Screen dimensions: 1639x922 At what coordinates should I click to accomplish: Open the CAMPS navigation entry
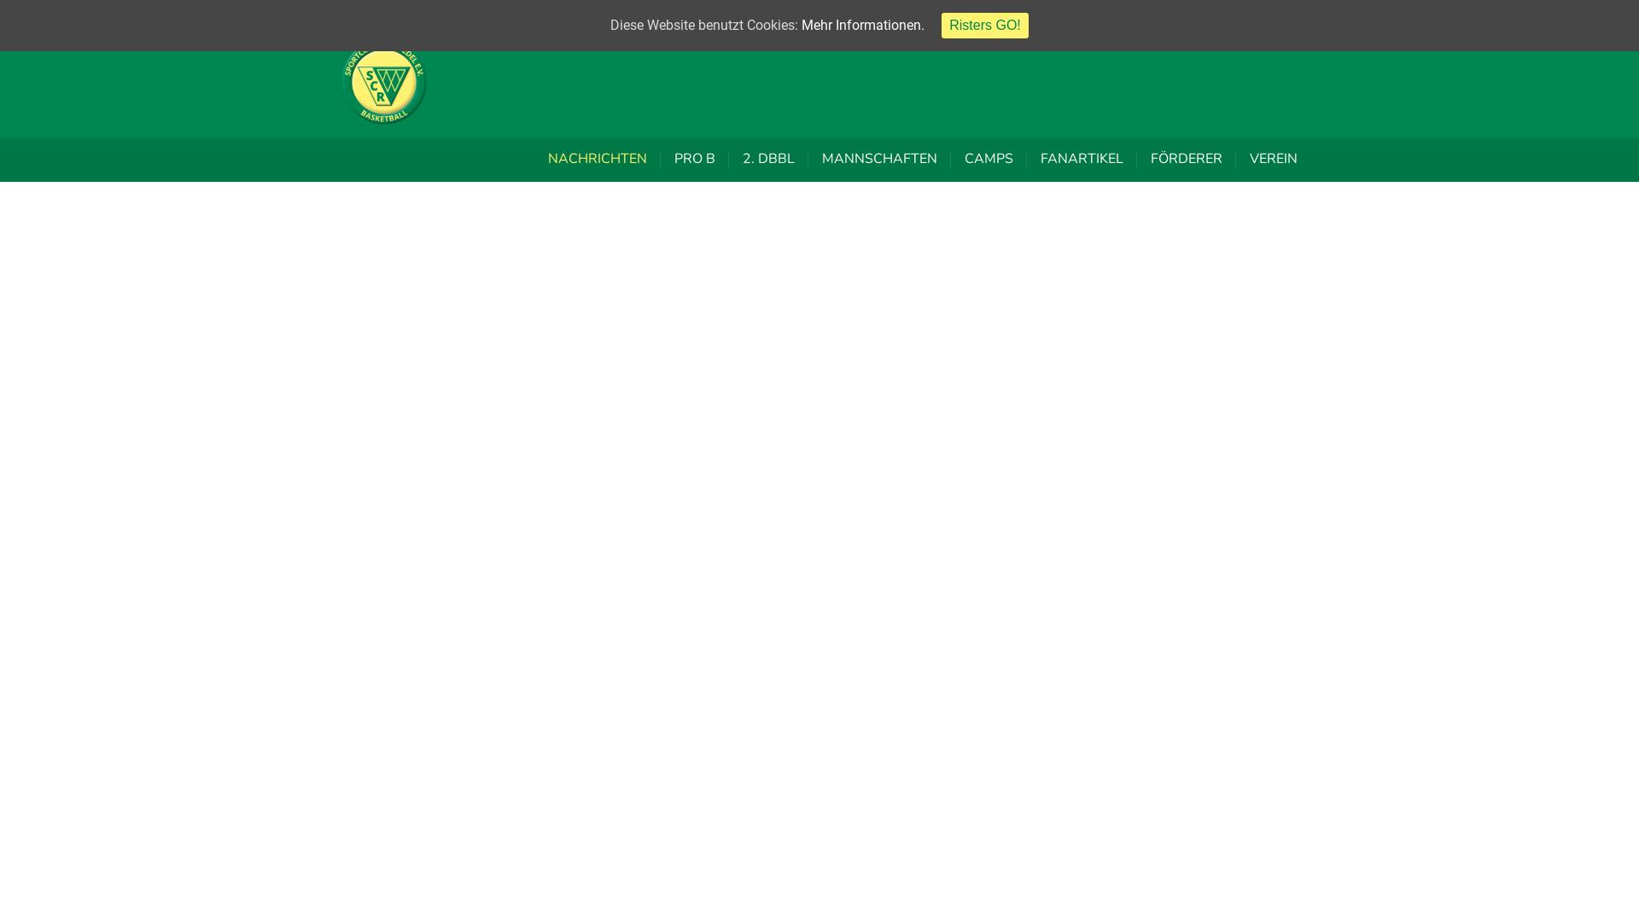(988, 159)
